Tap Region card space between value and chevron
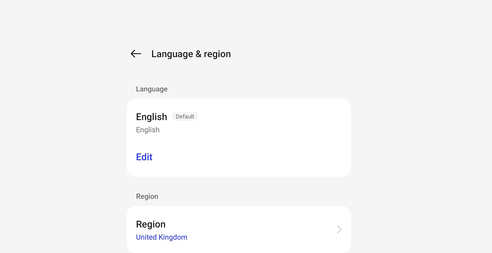 click(x=261, y=237)
